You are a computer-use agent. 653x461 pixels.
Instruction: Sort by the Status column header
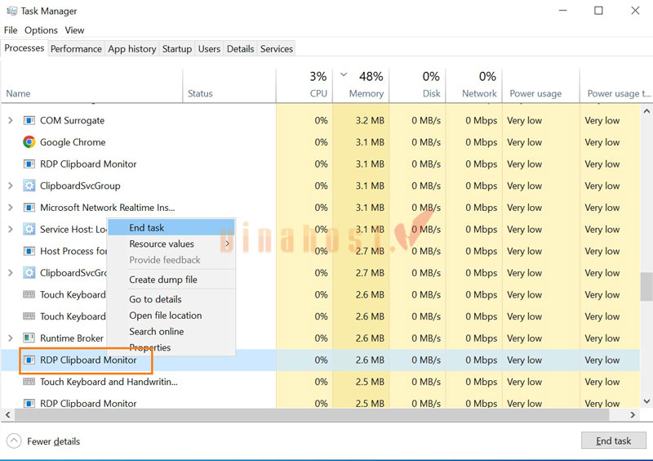pyautogui.click(x=229, y=86)
